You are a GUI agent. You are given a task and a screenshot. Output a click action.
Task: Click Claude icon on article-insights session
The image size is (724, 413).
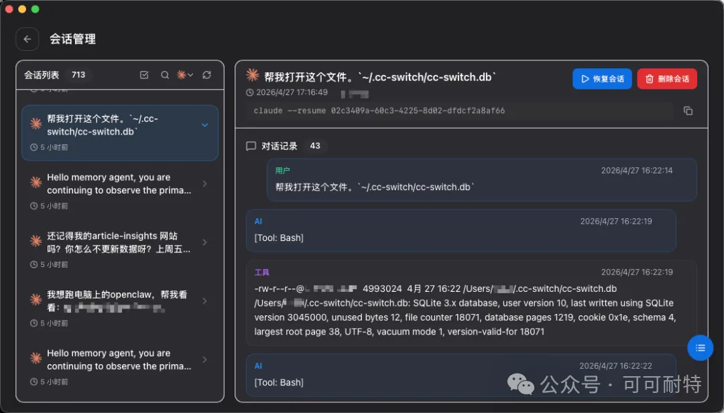point(36,241)
